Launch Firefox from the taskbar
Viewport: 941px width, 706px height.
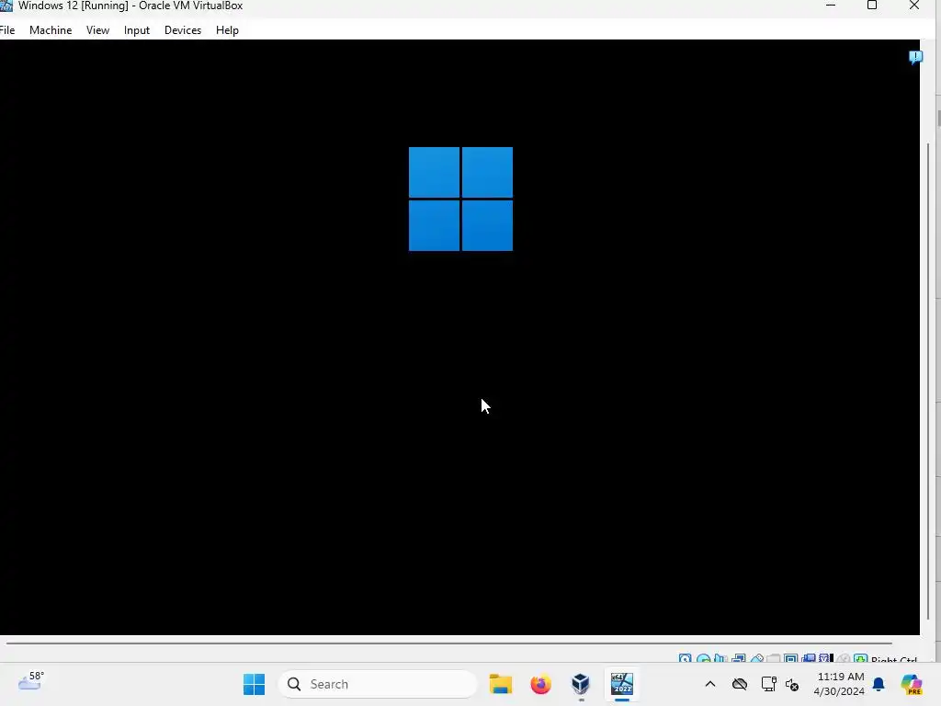pos(540,684)
